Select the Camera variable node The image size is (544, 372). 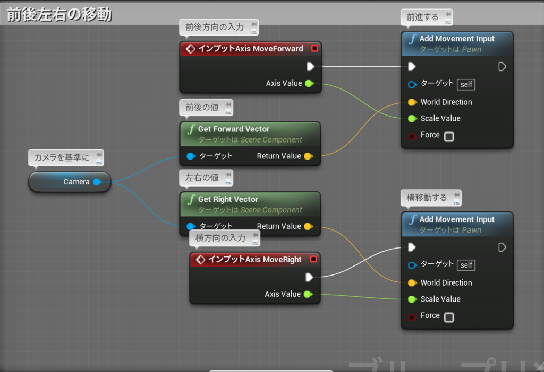[x=70, y=182]
